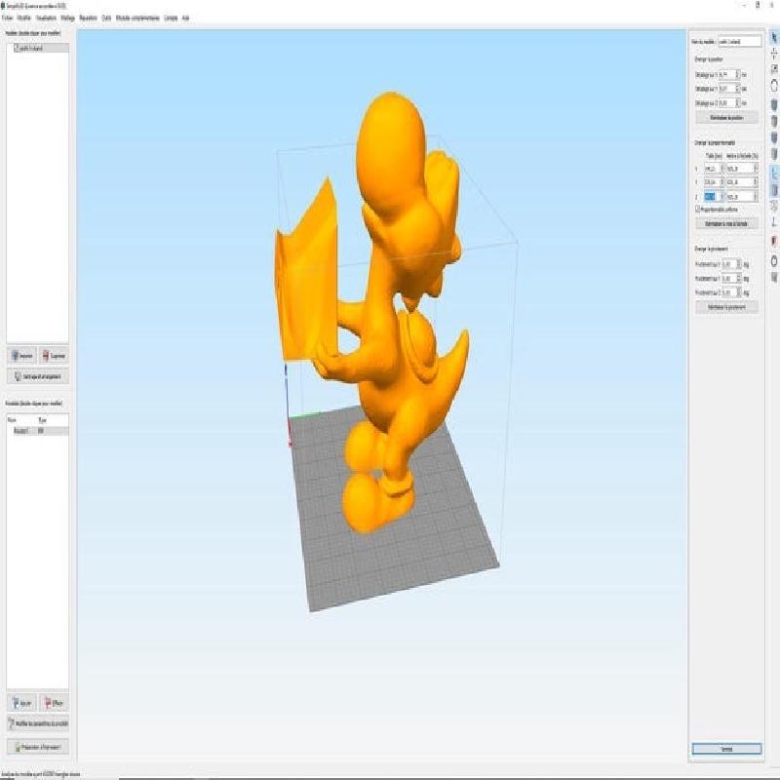780x780 pixels.
Task: Open the Modifier menu
Action: point(23,18)
